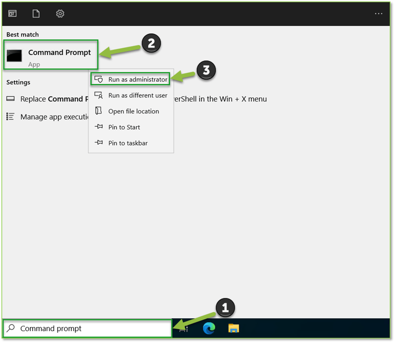Click the Settings section heading

[x=18, y=82]
